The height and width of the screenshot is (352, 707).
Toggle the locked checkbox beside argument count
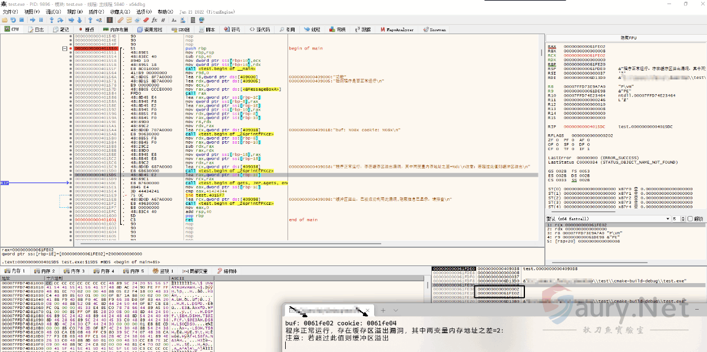690,219
